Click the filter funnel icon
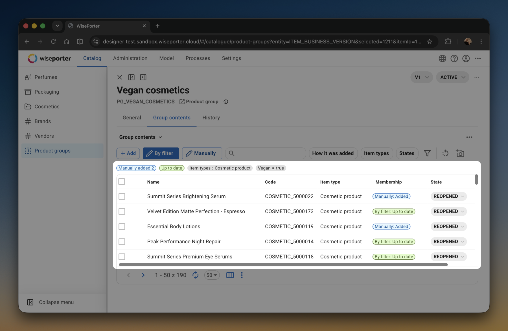Screen dimensions: 508x331 [427, 153]
